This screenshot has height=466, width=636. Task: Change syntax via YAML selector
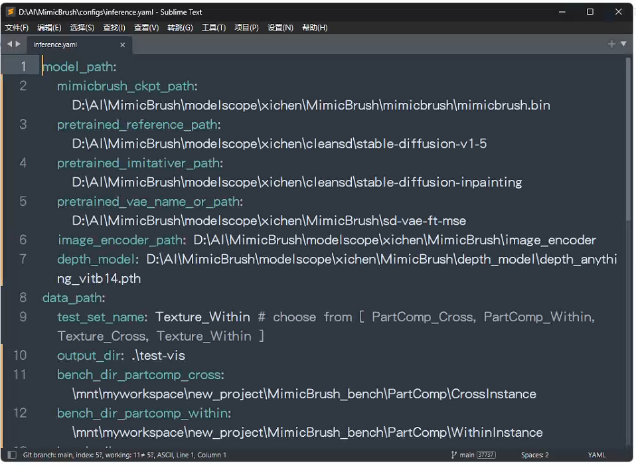[x=597, y=455]
